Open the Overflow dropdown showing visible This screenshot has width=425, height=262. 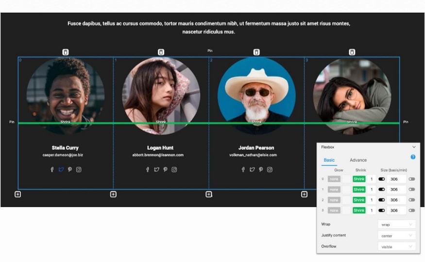396,247
